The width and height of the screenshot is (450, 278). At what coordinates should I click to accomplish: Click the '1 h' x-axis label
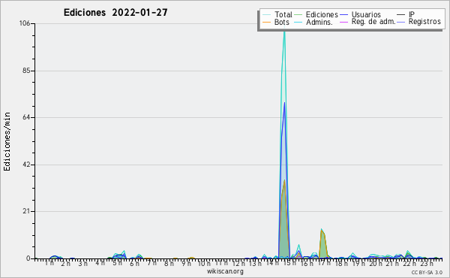click(49, 263)
